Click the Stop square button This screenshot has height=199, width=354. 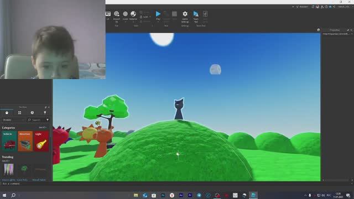point(174,14)
